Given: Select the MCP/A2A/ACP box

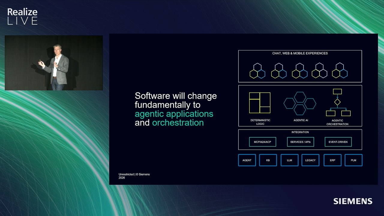Looking at the screenshot, I should (262, 142).
